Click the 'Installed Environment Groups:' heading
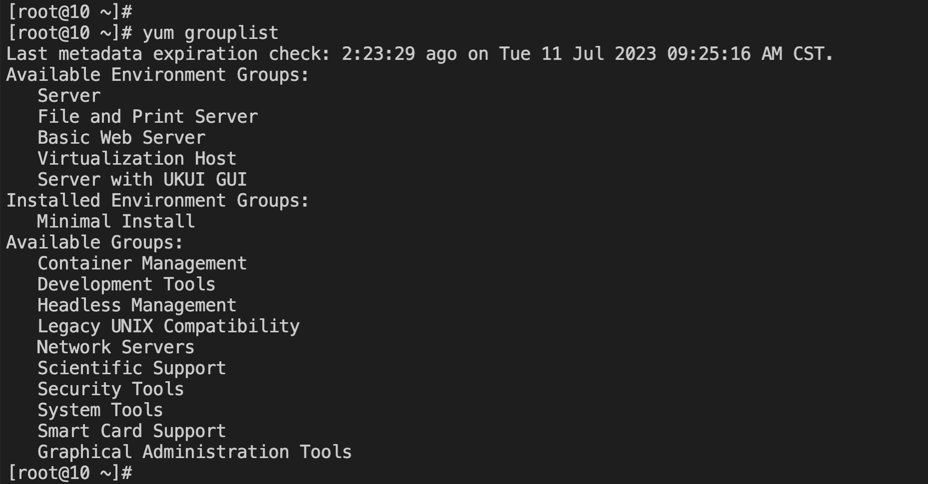928x484 pixels. pos(158,201)
